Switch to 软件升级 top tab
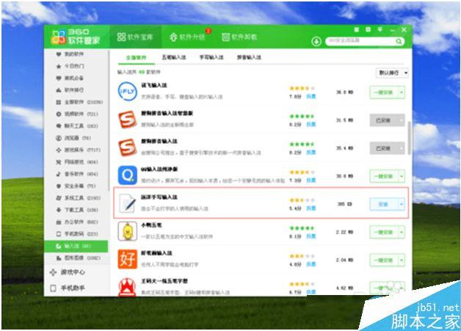Screen dimensions: 461x331 point(189,37)
